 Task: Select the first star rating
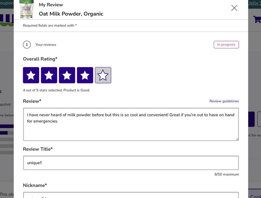[31, 75]
